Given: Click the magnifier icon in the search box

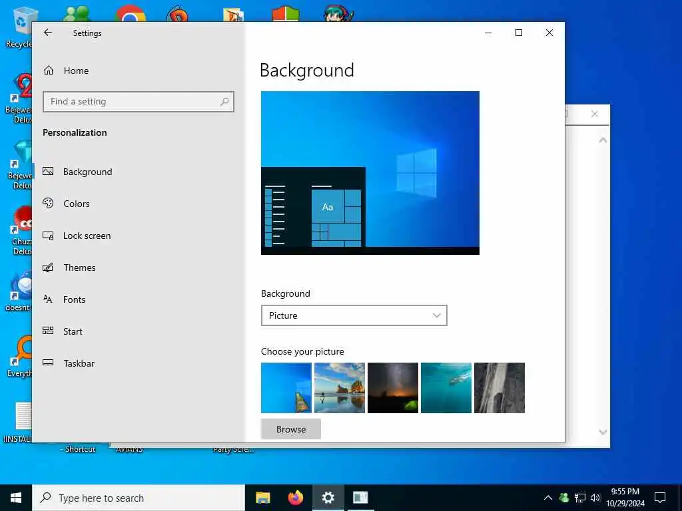Looking at the screenshot, I should point(224,102).
